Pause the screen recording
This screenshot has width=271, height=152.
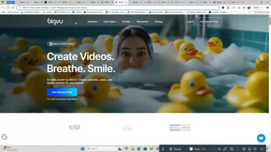(x=175, y=149)
